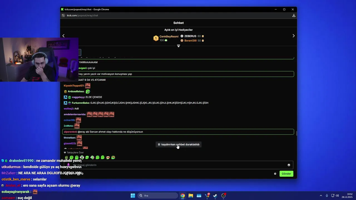Send message with Gönder button

point(286,174)
